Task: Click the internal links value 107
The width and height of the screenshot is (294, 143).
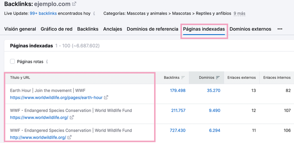Action: tap(287, 110)
